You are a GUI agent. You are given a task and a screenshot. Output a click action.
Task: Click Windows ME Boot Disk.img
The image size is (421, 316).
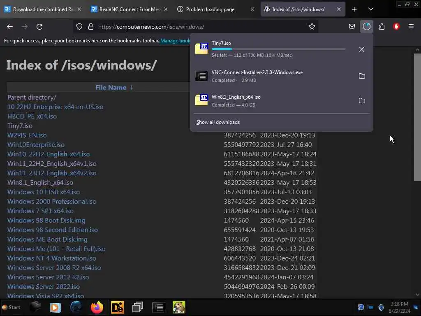tap(48, 239)
